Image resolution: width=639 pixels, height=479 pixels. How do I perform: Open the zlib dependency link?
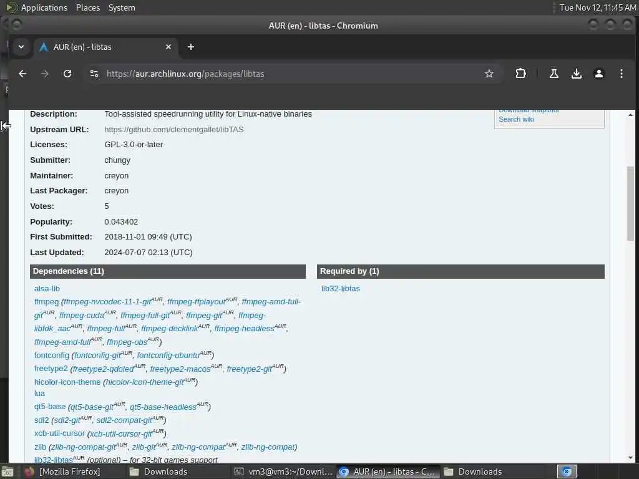[x=40, y=447]
